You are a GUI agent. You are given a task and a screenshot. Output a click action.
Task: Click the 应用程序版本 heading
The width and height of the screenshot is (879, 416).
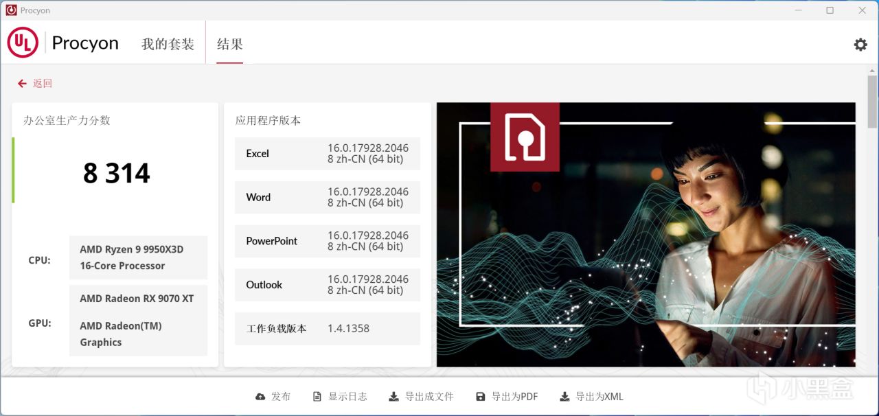269,120
